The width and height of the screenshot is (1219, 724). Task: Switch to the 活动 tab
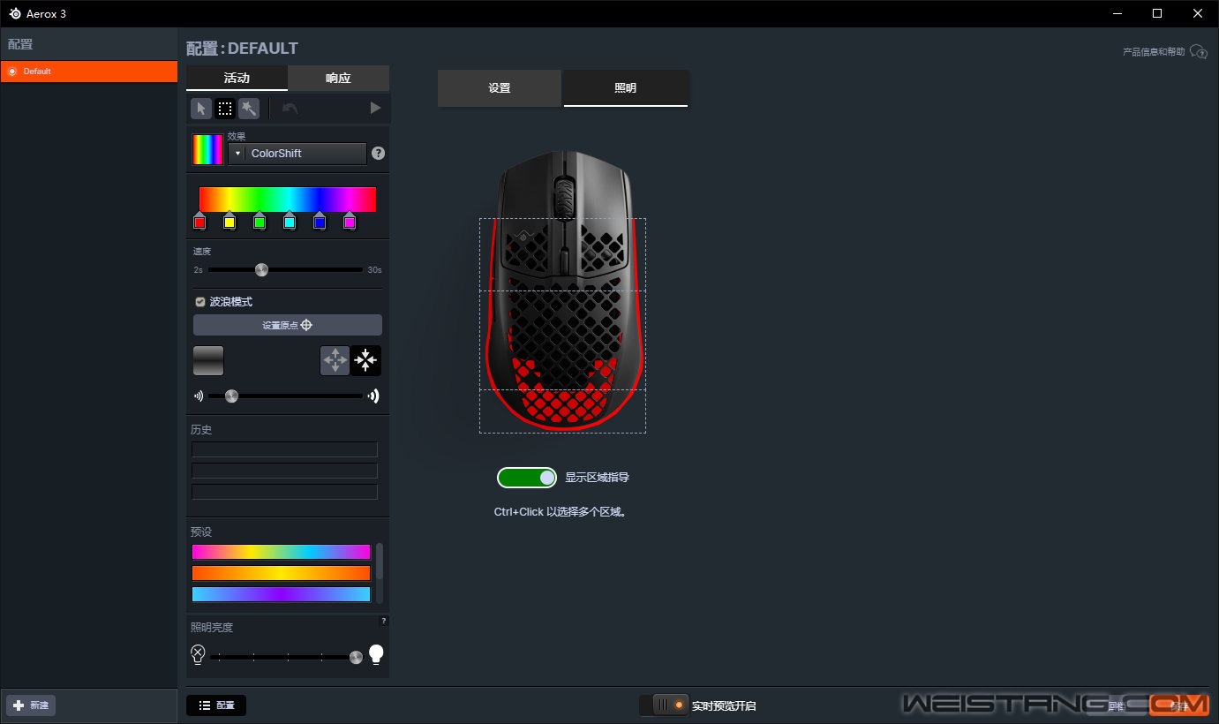coord(237,78)
